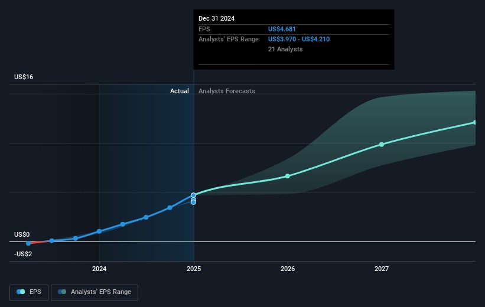Click the 2026 x-axis label

point(288,269)
